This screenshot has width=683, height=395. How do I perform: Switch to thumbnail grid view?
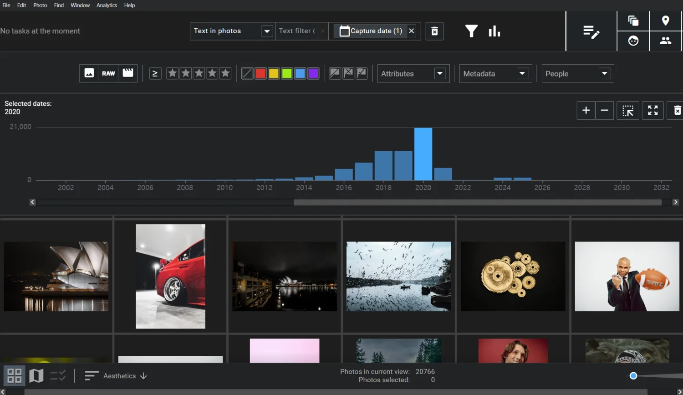15,376
